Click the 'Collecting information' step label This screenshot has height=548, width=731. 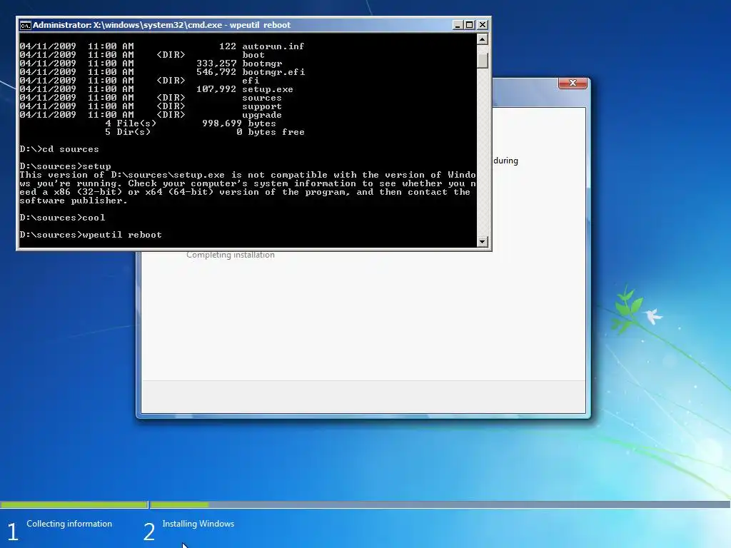69,524
